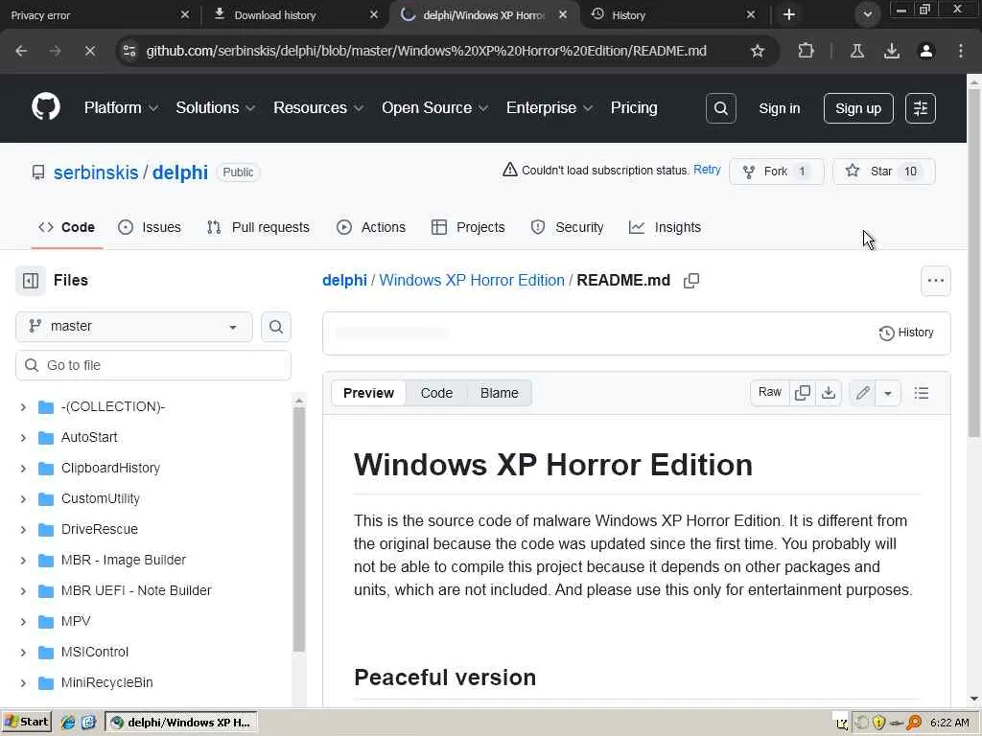Viewport: 982px width, 736px height.
Task: Expand the Platform menu
Action: [x=121, y=107]
